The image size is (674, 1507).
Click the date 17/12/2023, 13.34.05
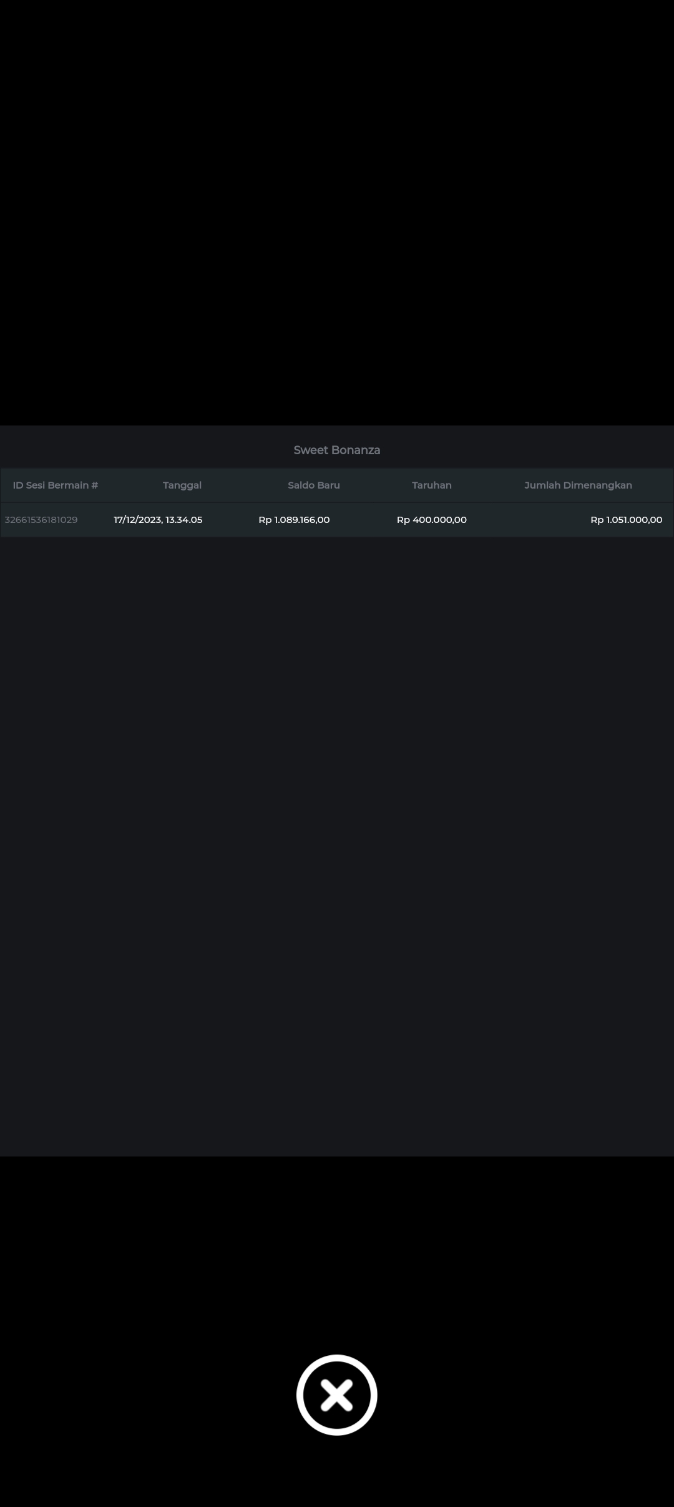pos(158,520)
